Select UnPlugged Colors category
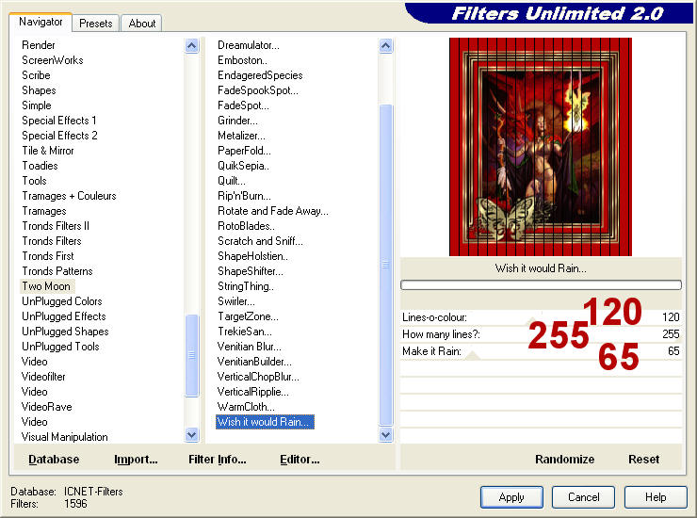 tap(62, 301)
